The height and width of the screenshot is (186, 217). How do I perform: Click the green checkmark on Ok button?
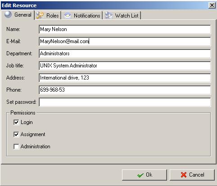click(140, 175)
